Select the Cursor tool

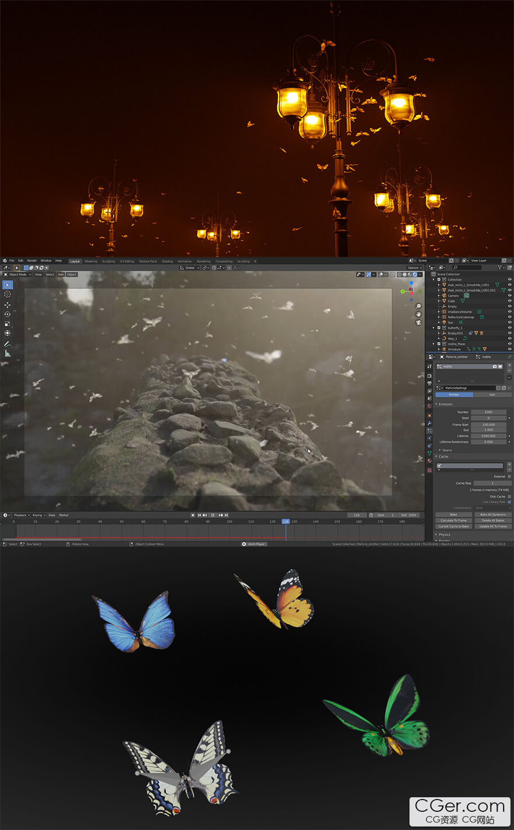8,294
